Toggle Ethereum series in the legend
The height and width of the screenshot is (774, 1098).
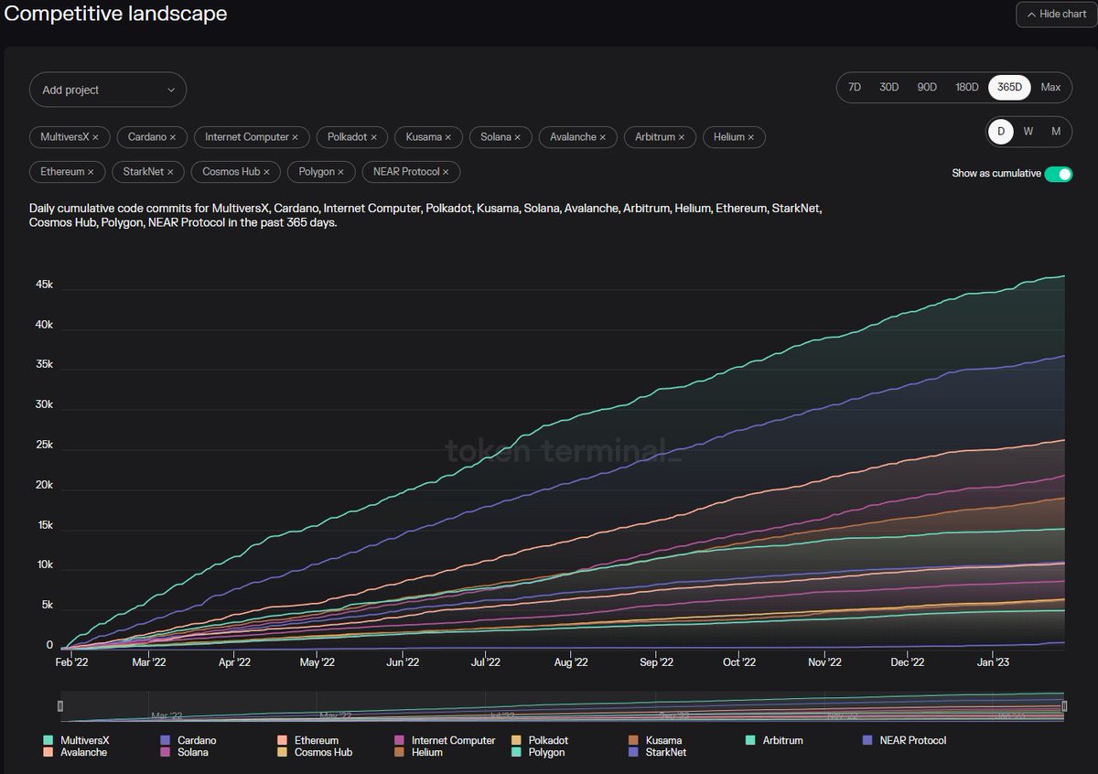click(308, 740)
